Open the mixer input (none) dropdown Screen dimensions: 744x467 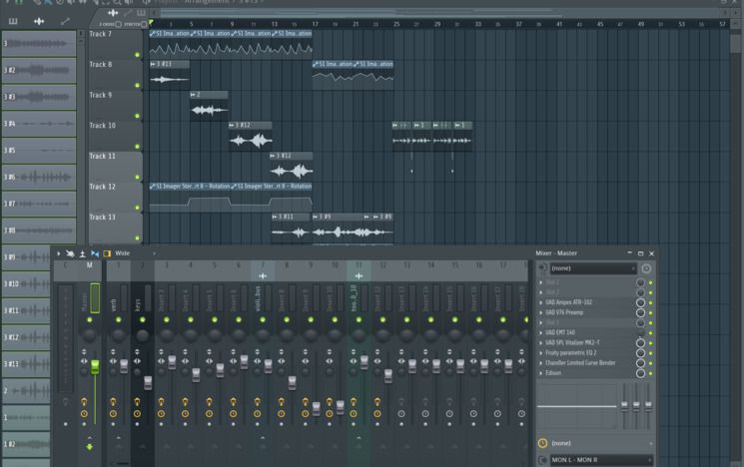coord(592,268)
